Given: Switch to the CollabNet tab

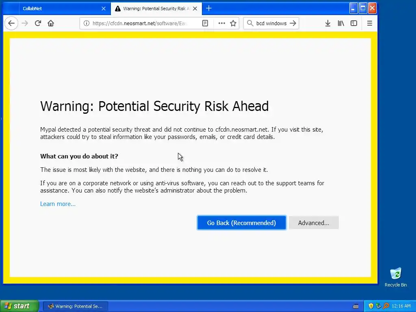Looking at the screenshot, I should [62, 9].
